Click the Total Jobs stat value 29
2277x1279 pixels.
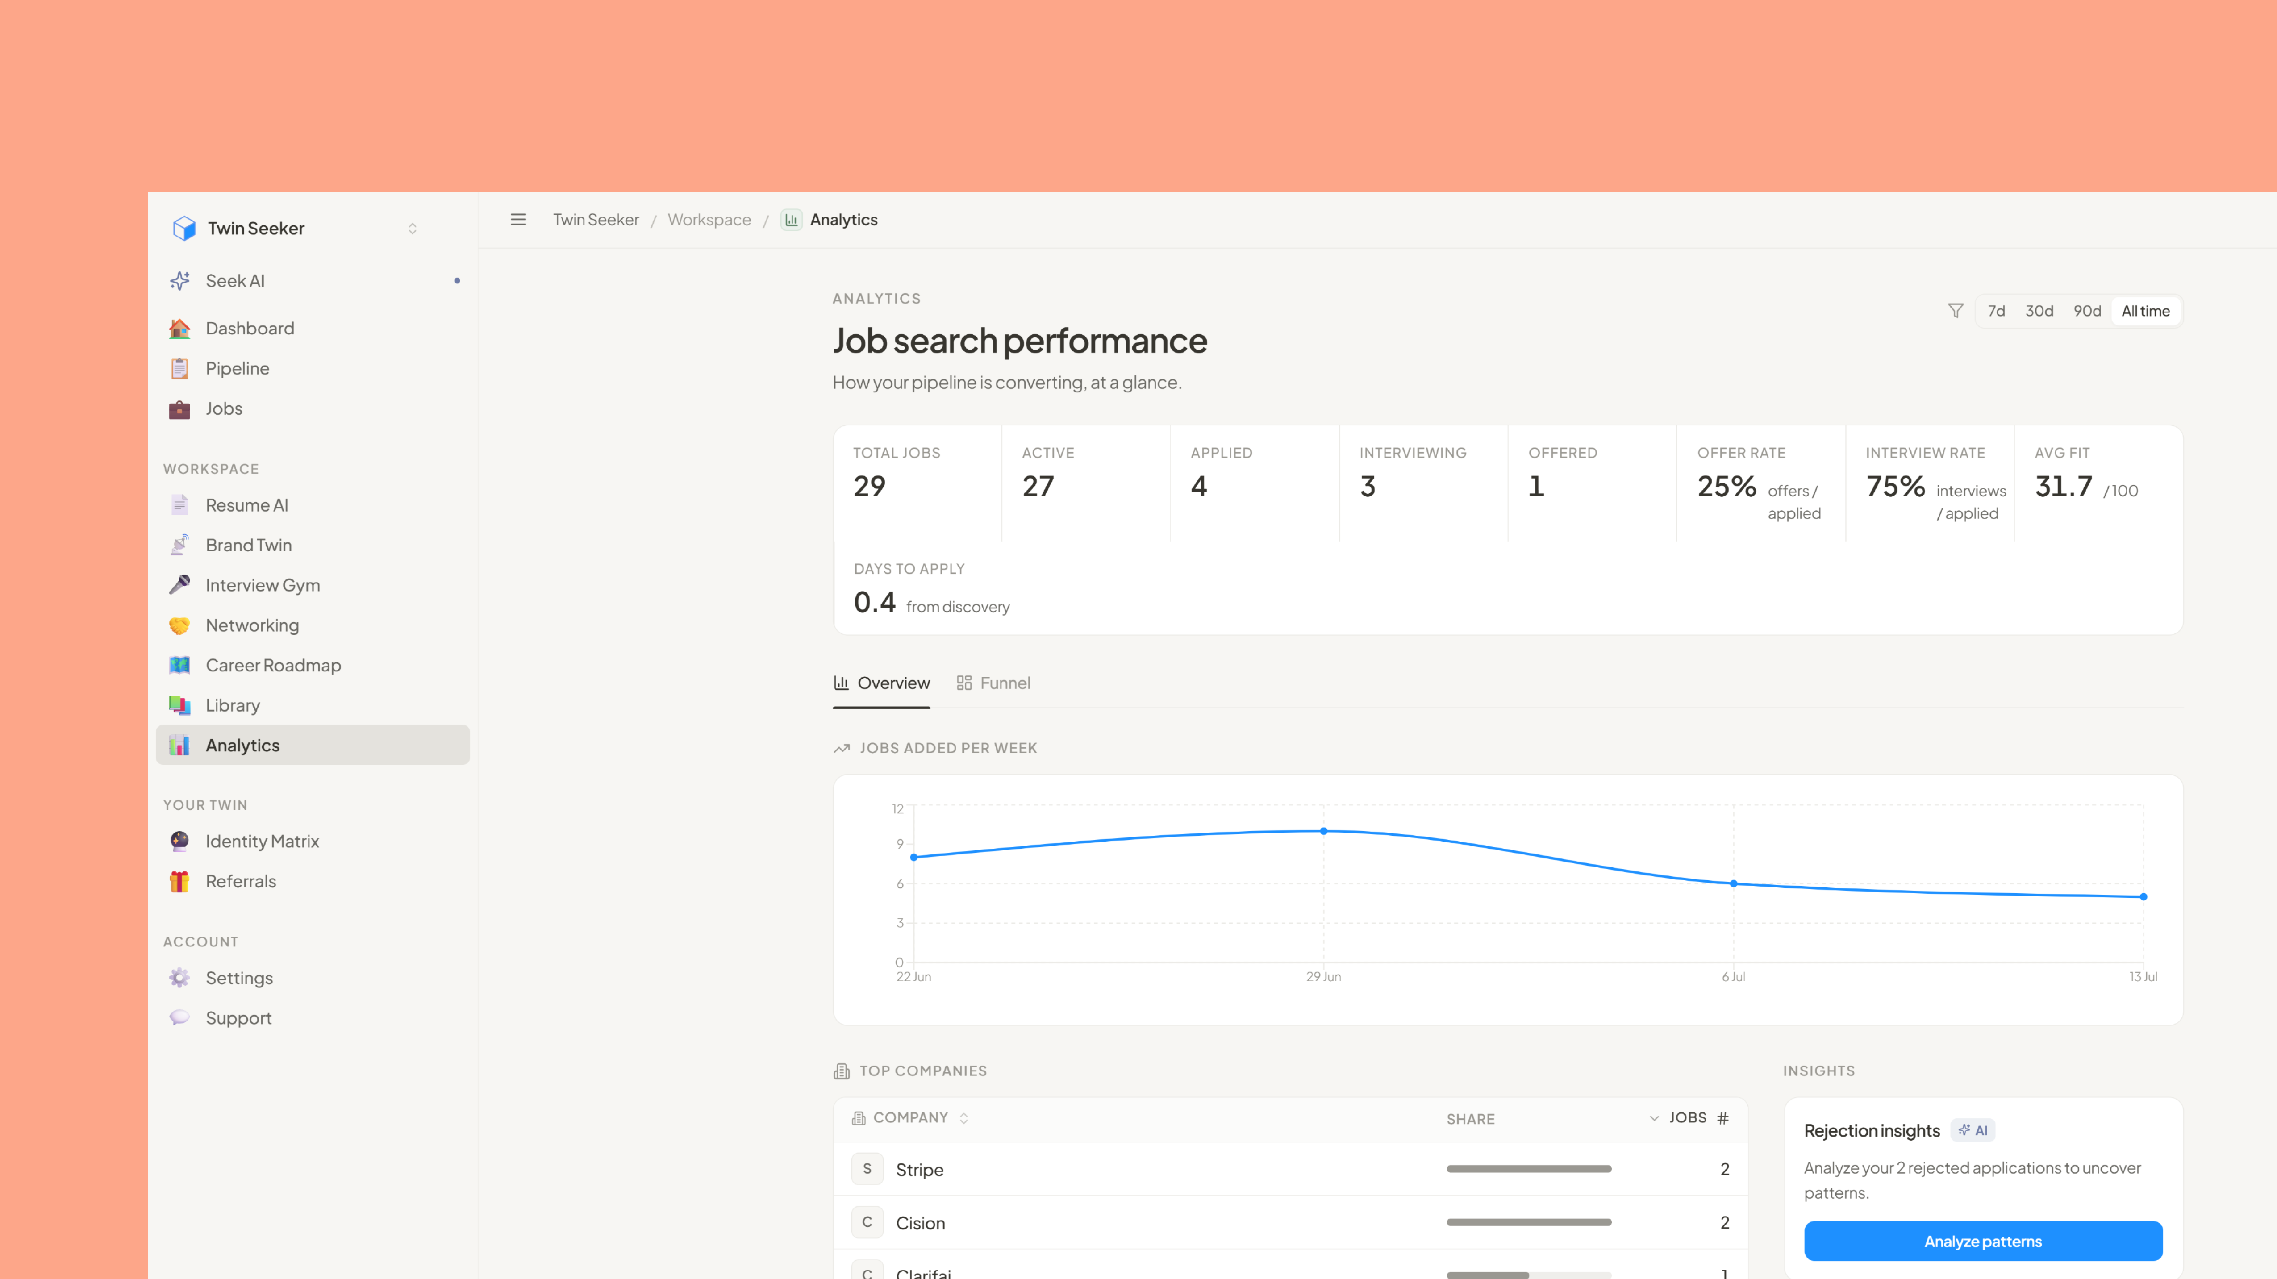pyautogui.click(x=869, y=486)
